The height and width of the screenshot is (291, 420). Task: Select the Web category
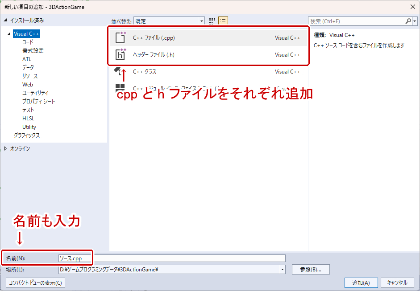28,84
